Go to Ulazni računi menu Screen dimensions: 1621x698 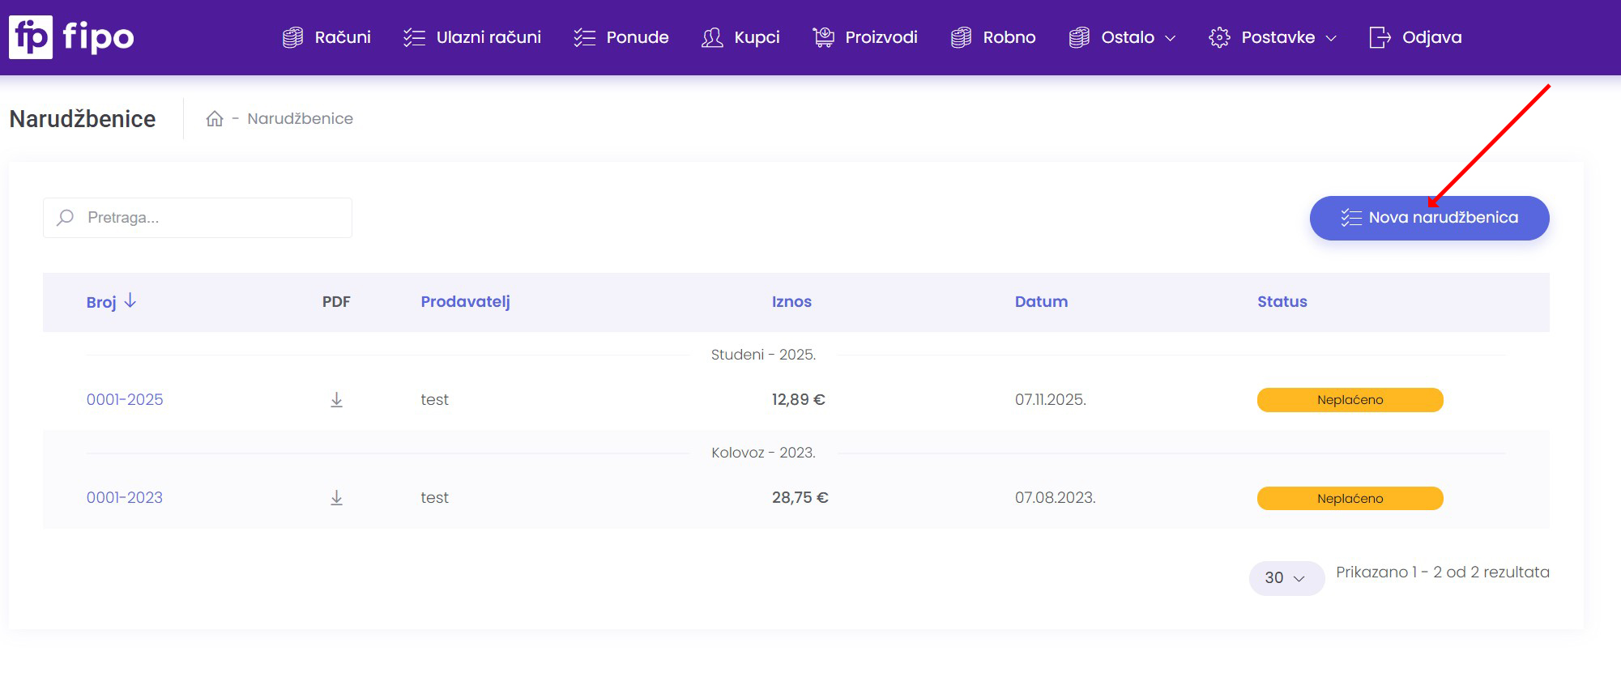tap(472, 37)
